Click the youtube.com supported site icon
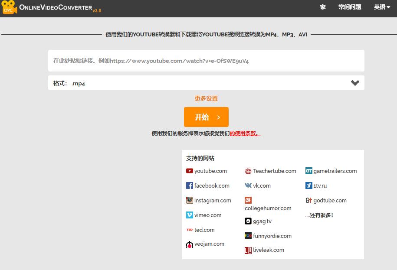397x270 pixels. tap(190, 171)
